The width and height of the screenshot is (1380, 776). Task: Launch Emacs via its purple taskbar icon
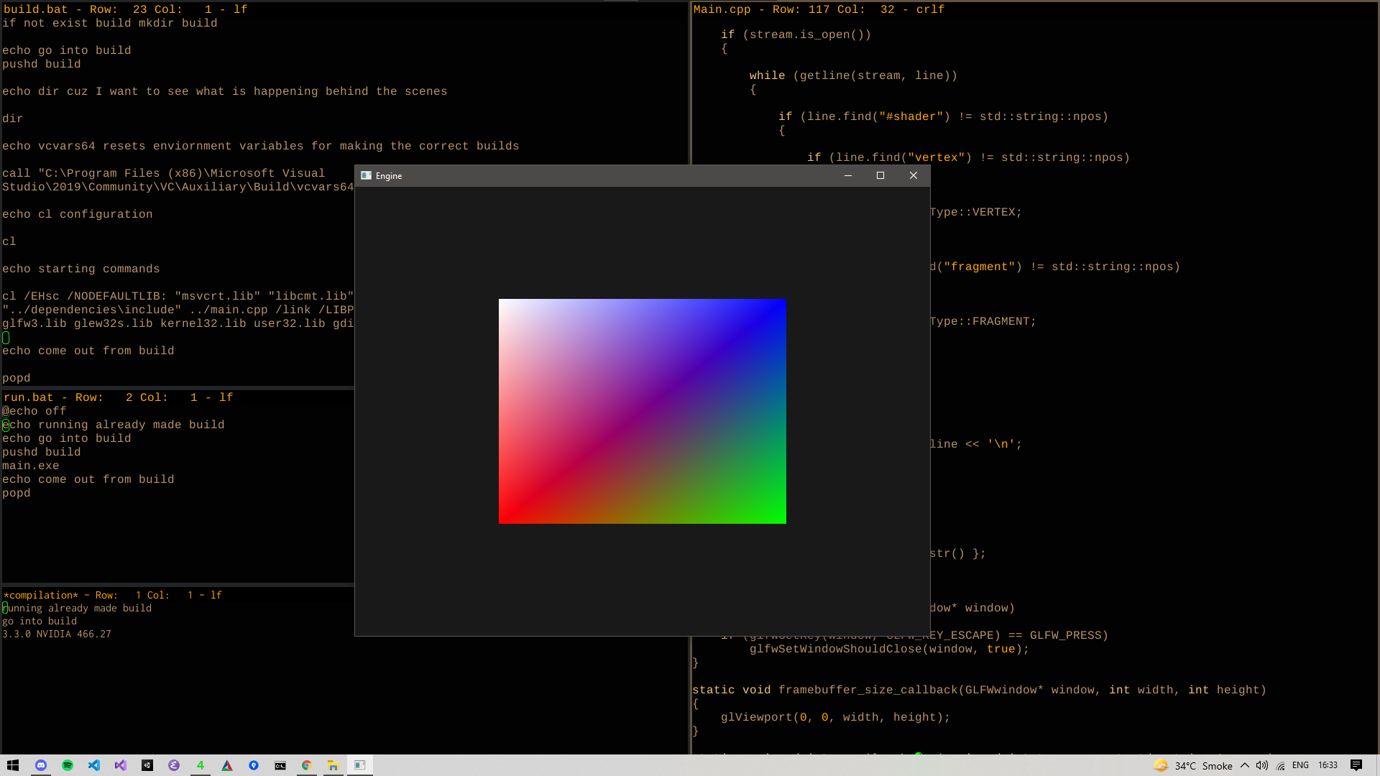(173, 765)
